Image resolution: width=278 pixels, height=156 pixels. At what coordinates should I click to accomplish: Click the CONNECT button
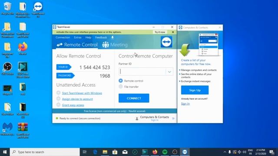tap(134, 98)
